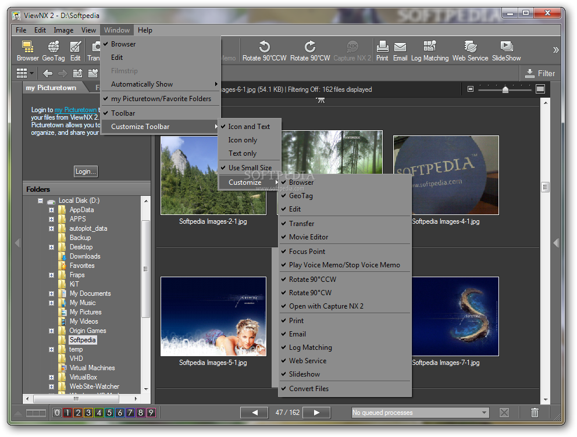
Task: Toggle Browser in the Window menu
Action: point(161,44)
